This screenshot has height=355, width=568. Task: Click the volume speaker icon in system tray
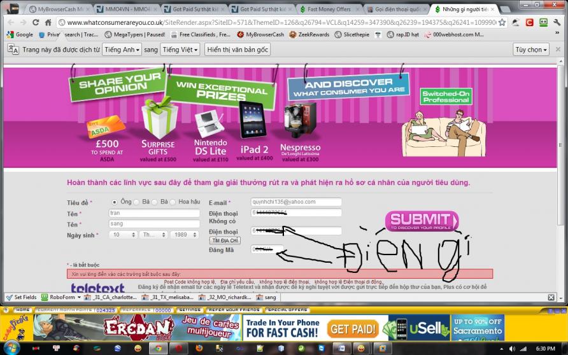(512, 349)
